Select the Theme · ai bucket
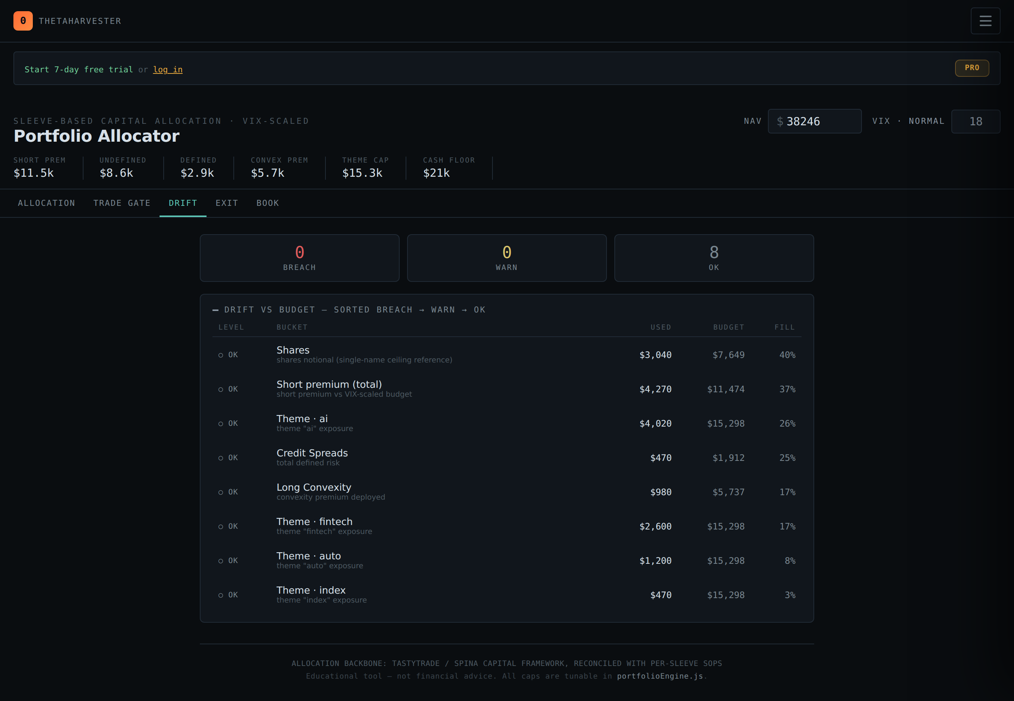 (302, 419)
